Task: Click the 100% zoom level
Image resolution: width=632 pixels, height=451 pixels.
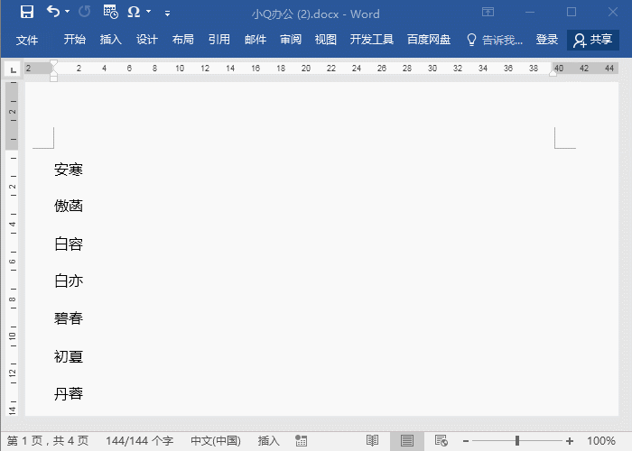Action: tap(600, 441)
